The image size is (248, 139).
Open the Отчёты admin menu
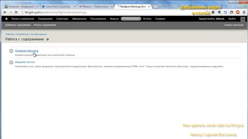point(147,19)
